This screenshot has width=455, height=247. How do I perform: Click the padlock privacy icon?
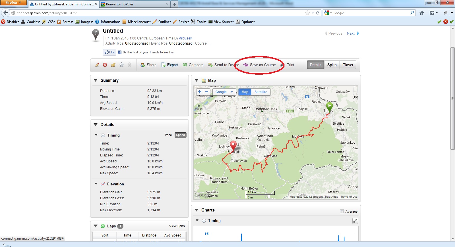click(x=113, y=65)
